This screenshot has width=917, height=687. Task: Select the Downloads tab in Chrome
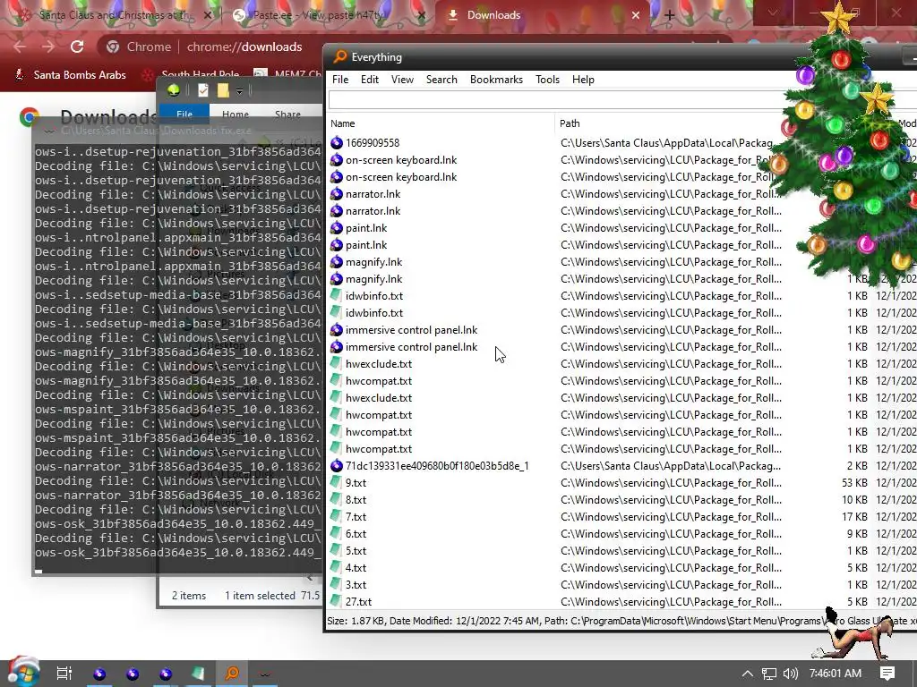point(541,15)
